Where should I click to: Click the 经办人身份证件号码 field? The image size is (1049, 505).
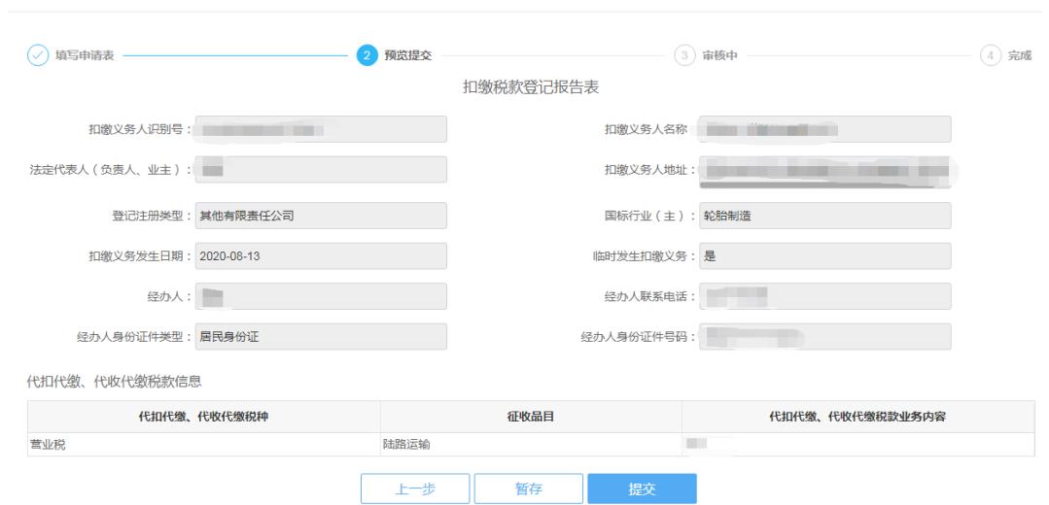[x=825, y=337]
